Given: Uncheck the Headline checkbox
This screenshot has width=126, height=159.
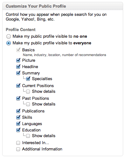Looking at the screenshot, I should click(x=18, y=67).
